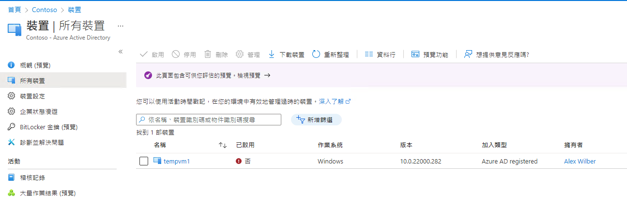Viewport: 627px width, 204px height.
Task: Open owner Alex Wilber link
Action: pyautogui.click(x=580, y=161)
